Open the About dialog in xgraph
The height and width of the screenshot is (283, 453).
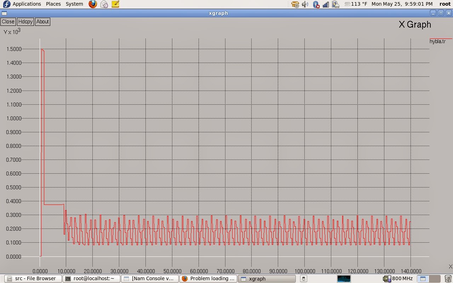click(42, 22)
